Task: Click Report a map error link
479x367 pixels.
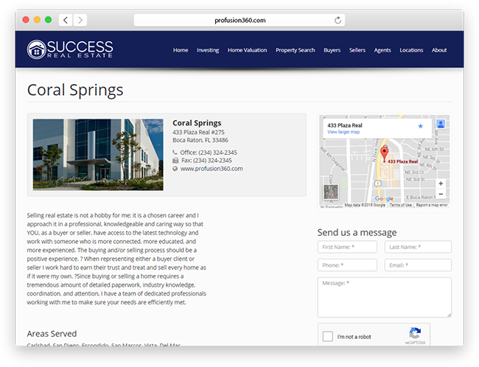Action: pyautogui.click(x=432, y=205)
